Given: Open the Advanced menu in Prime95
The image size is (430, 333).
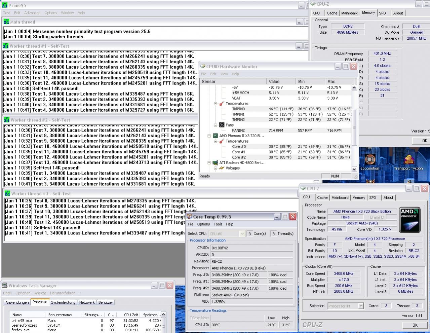Looking at the screenshot, I should (x=32, y=13).
